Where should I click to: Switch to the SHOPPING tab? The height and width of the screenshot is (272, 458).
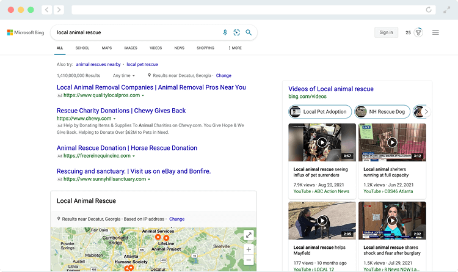point(205,48)
